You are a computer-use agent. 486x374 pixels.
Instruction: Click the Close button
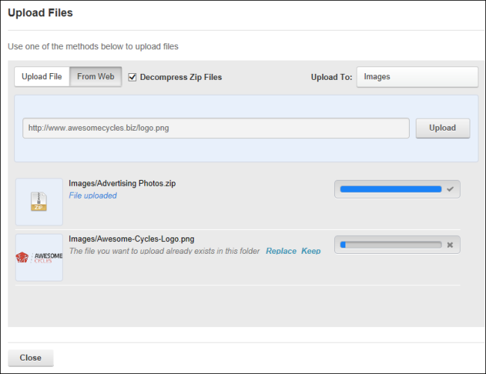pos(31,358)
